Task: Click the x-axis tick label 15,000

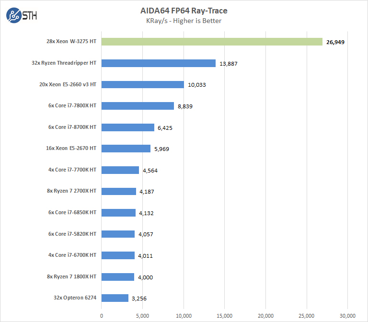Action: (225, 316)
